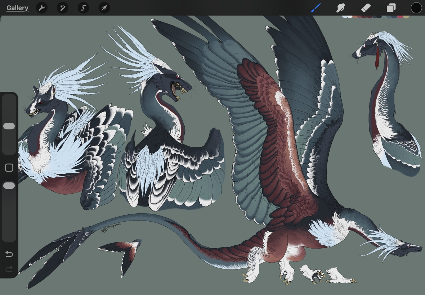Viewport: 425px width, 295px height.
Task: Open the Adjustments magic wand menu
Action: (63, 8)
